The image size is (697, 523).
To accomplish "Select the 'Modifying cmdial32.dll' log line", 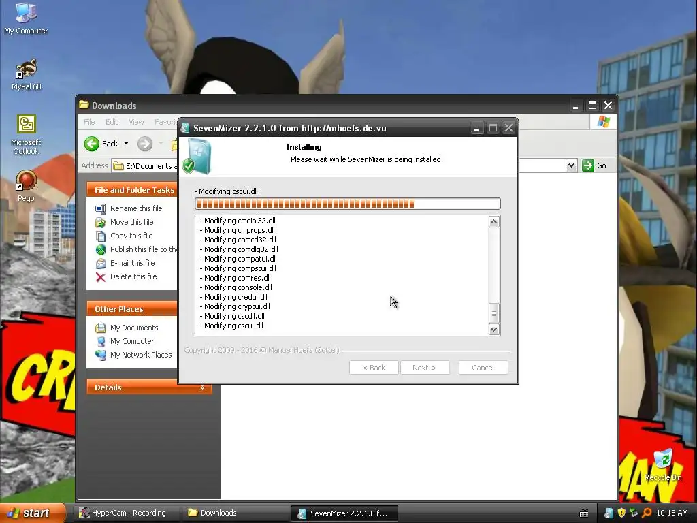I will 238,221.
